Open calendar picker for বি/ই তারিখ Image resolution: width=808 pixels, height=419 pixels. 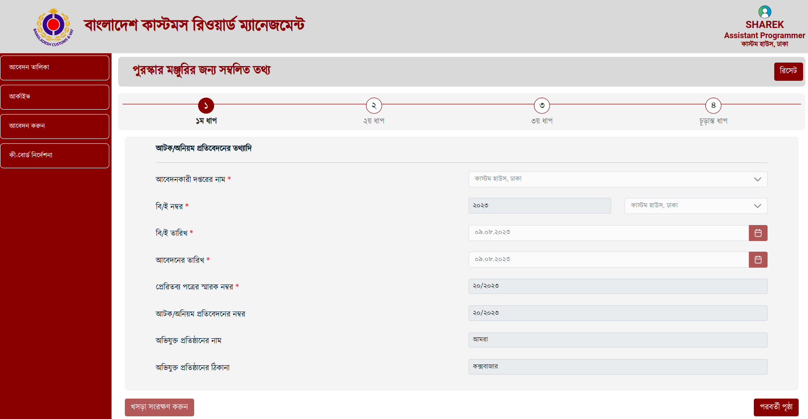pos(758,233)
